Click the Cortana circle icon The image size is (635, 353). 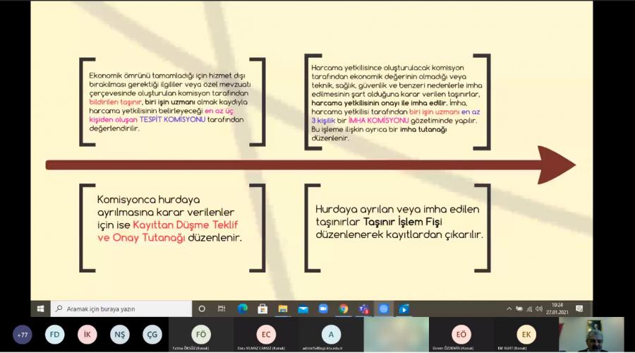(x=202, y=309)
